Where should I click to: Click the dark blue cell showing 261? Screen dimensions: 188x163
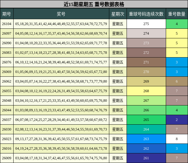pos(146,158)
